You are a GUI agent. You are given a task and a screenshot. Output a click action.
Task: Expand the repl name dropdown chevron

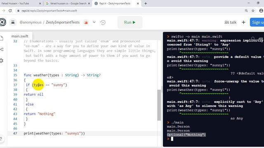coord(94,22)
